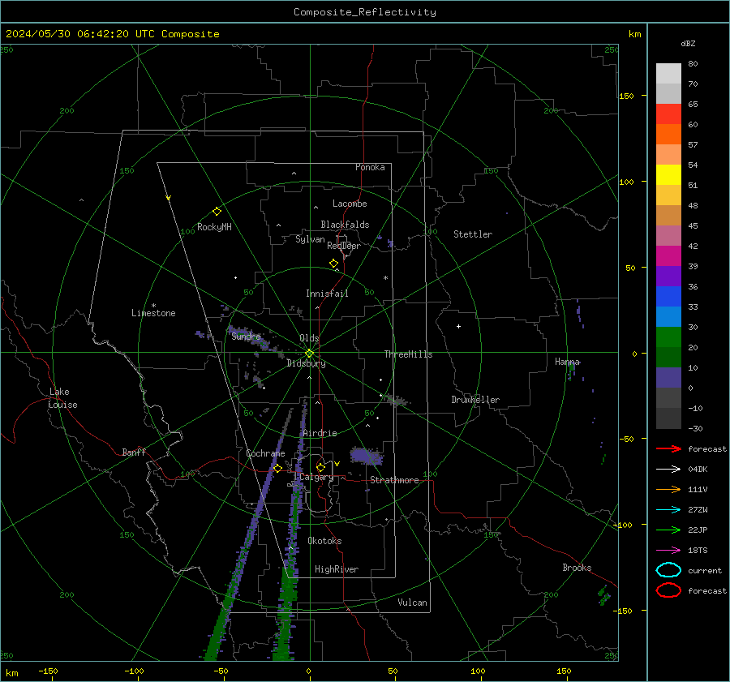Click the 'Okotoks' map label
Screen dimensions: 730x682
(x=324, y=541)
